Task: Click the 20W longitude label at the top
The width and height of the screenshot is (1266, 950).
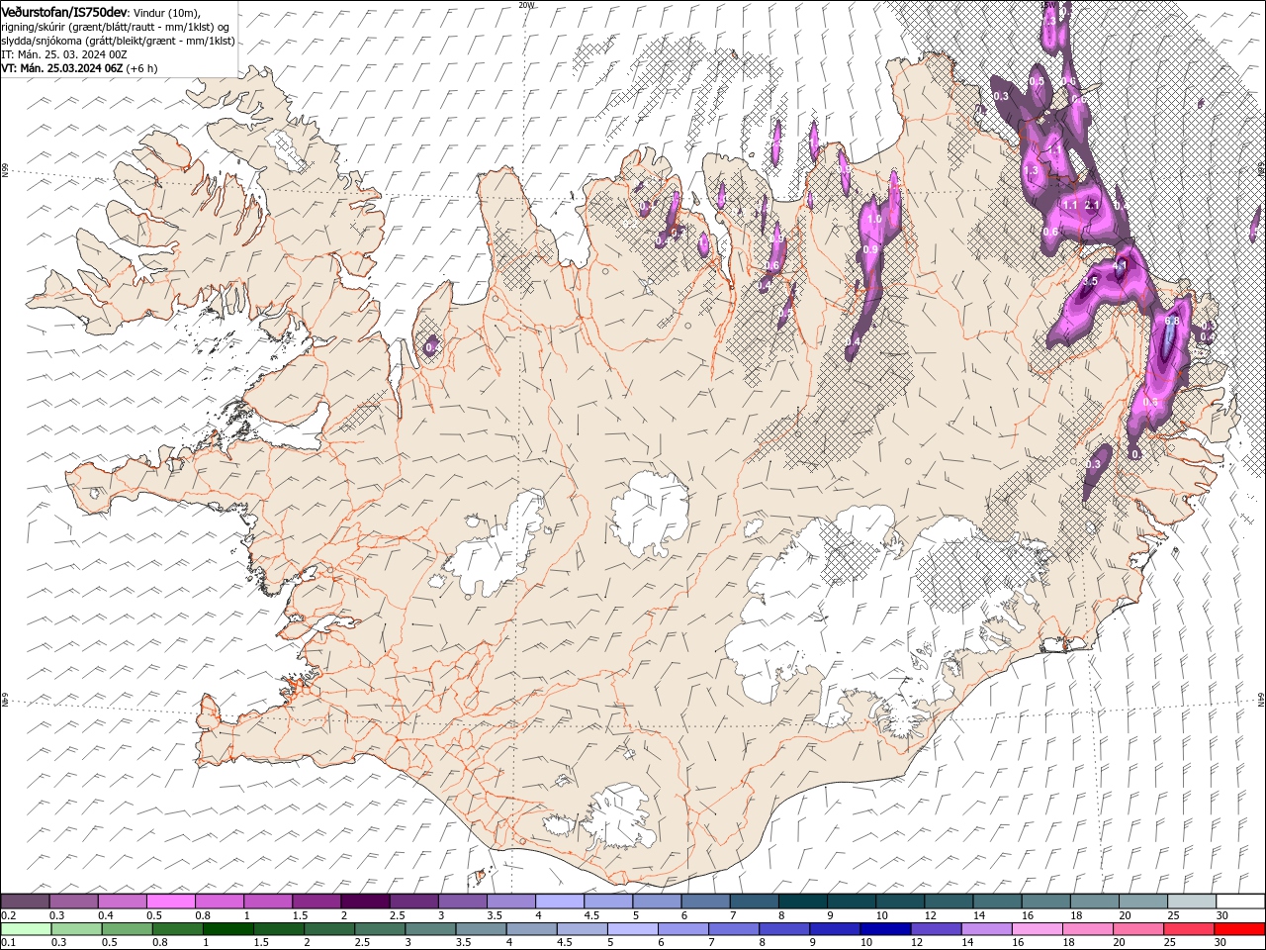Action: [526, 5]
